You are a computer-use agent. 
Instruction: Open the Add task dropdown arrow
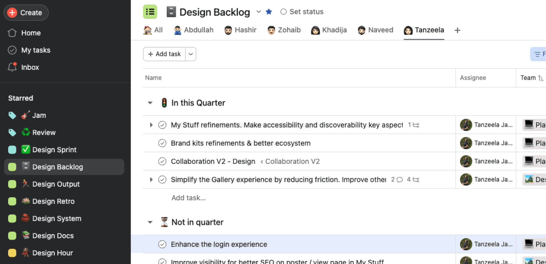click(191, 54)
